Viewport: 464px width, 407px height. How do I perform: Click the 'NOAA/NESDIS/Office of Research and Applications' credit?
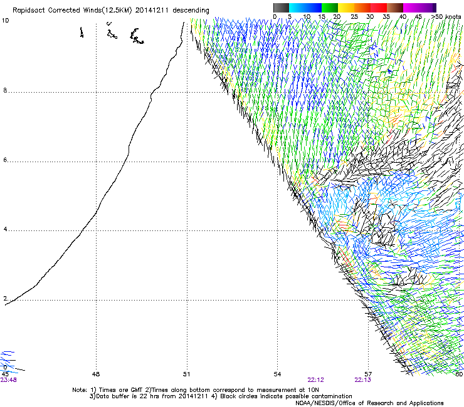click(369, 403)
